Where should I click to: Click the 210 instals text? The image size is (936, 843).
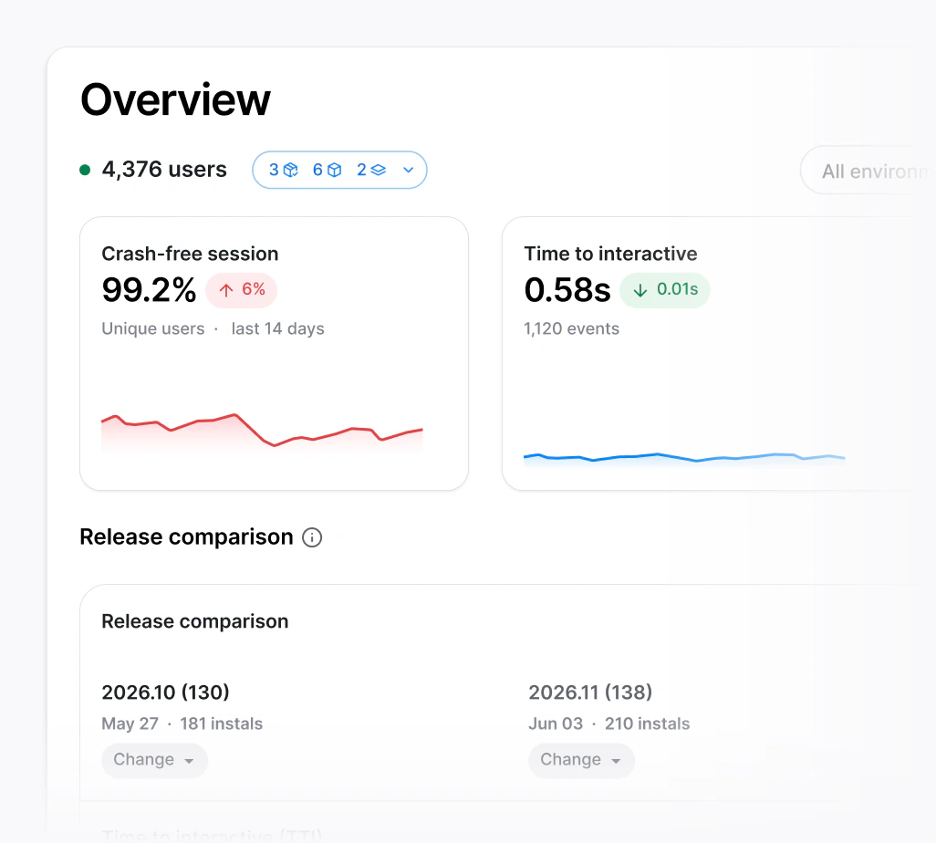(x=647, y=723)
